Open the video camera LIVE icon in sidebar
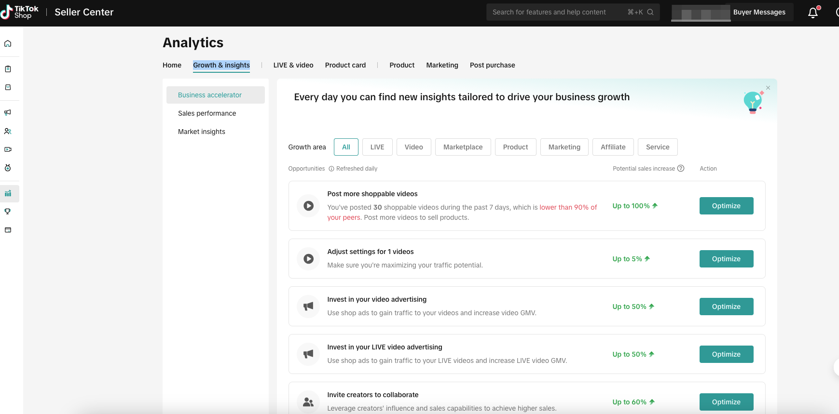 click(x=8, y=149)
